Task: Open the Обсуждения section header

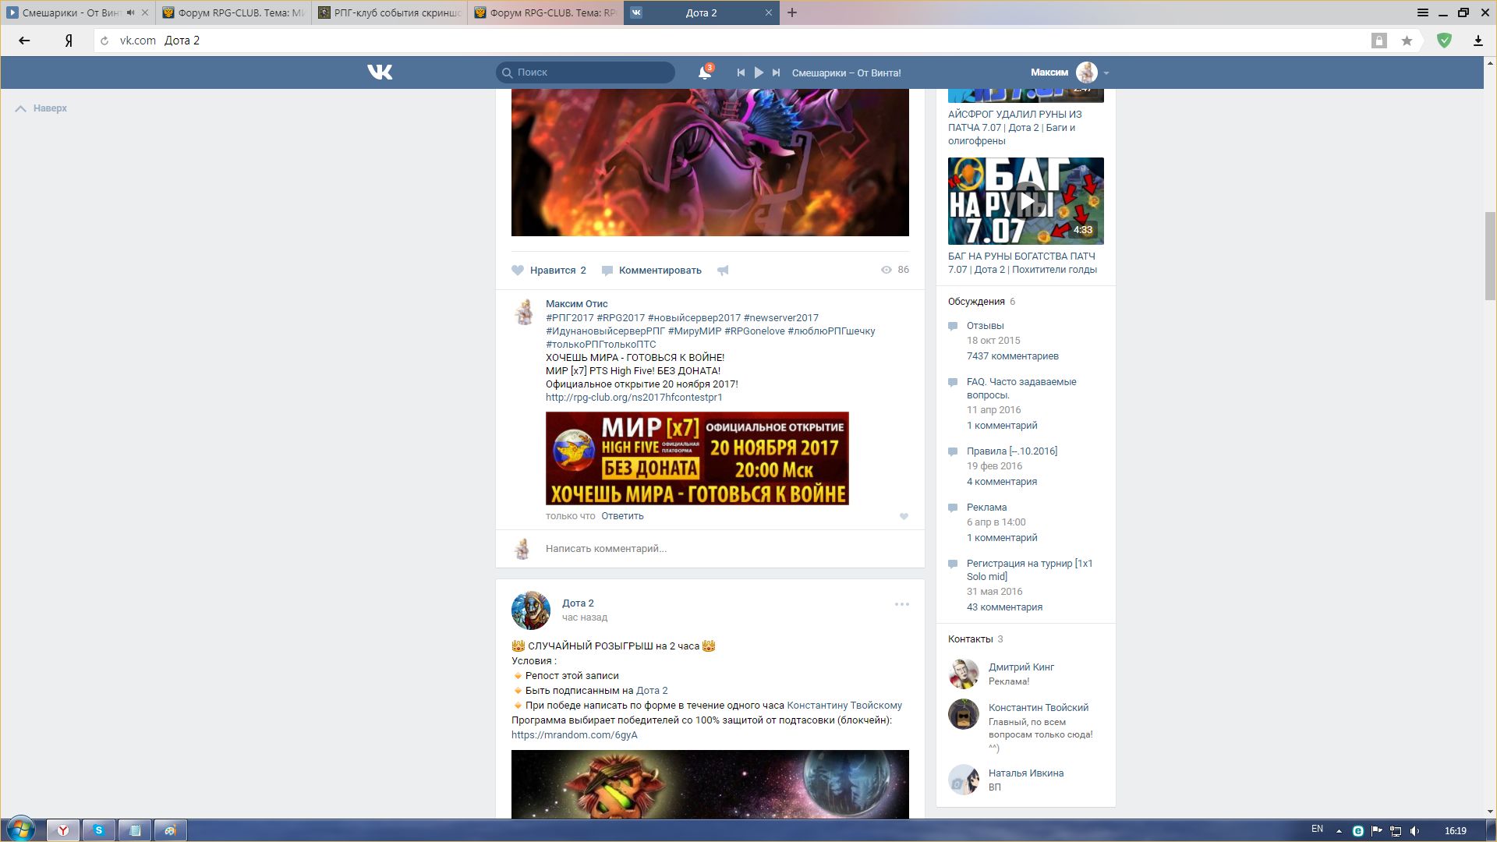Action: 976,302
